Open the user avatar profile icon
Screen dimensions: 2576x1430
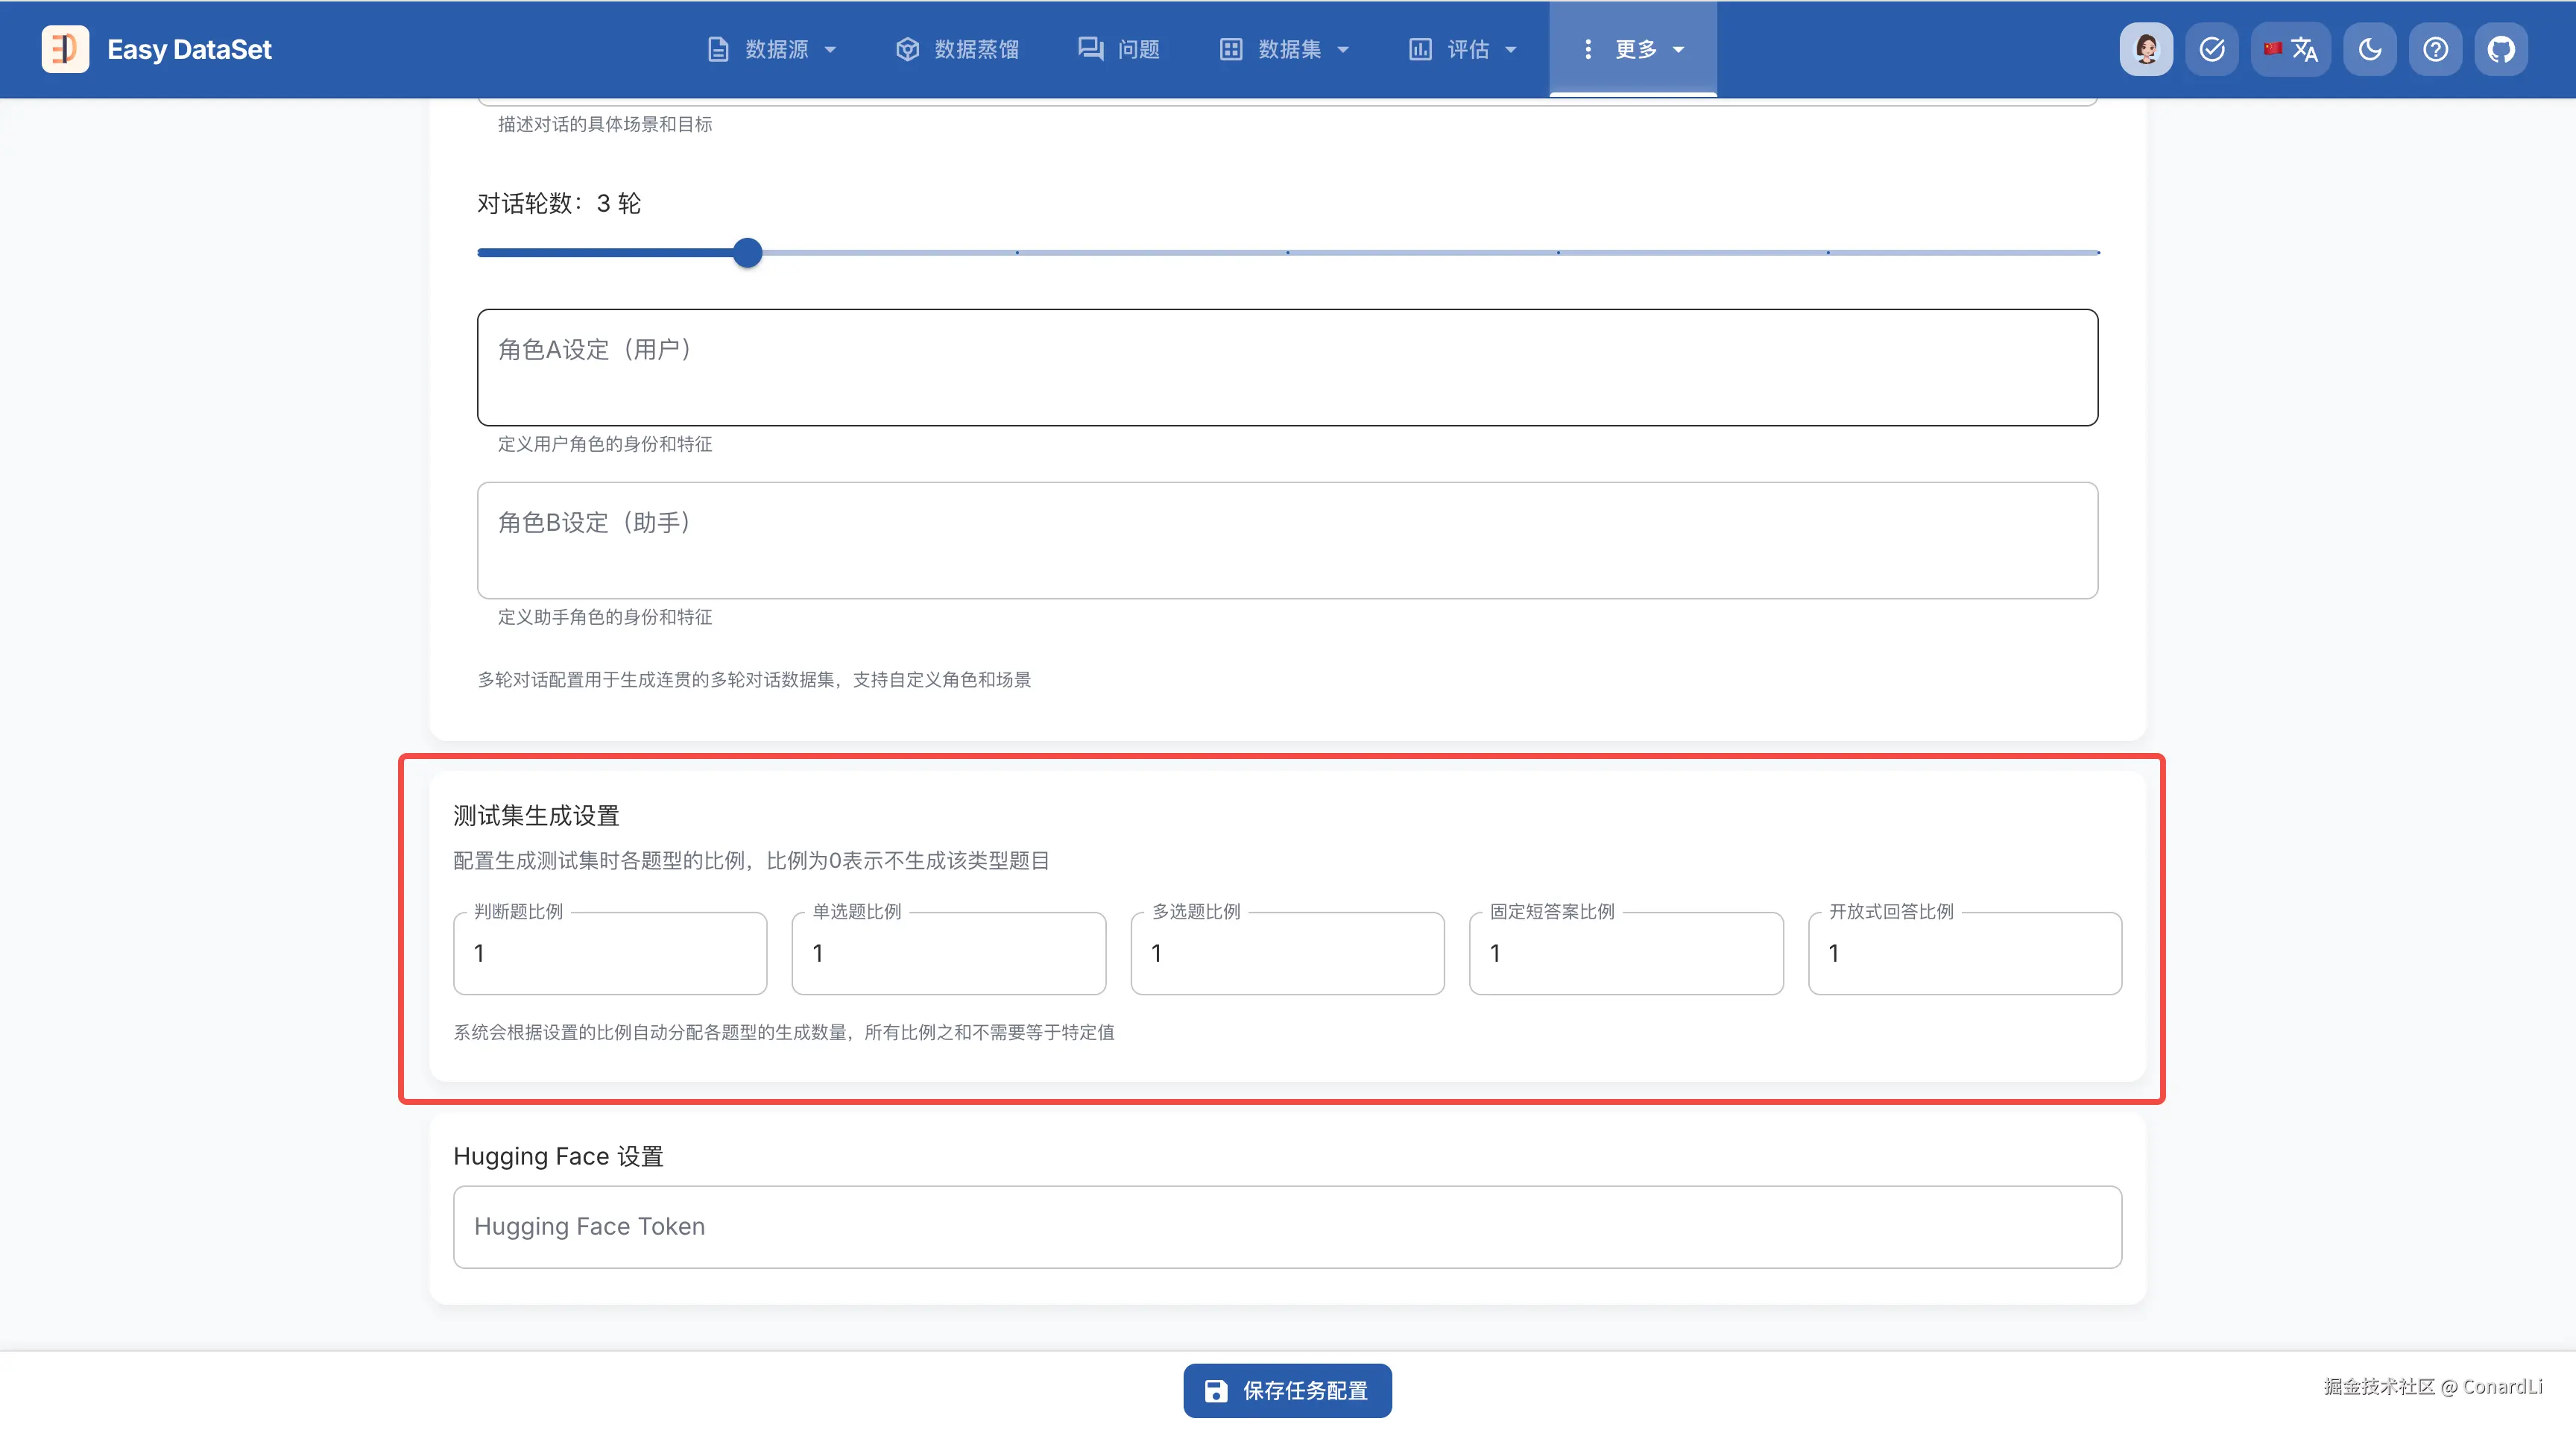point(2146,49)
